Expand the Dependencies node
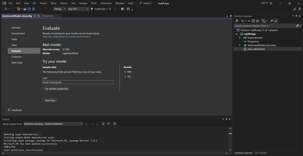This screenshot has height=156, width=303. (240, 38)
